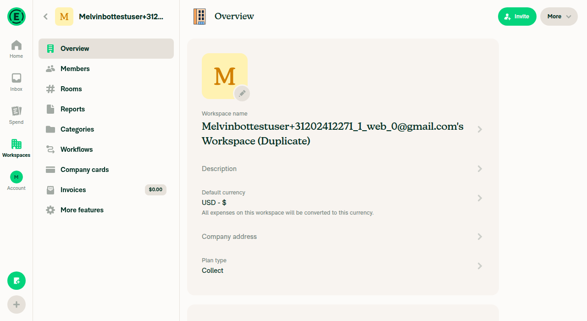The height and width of the screenshot is (321, 587).
Task: Click the Collect plan type value
Action: 213,271
